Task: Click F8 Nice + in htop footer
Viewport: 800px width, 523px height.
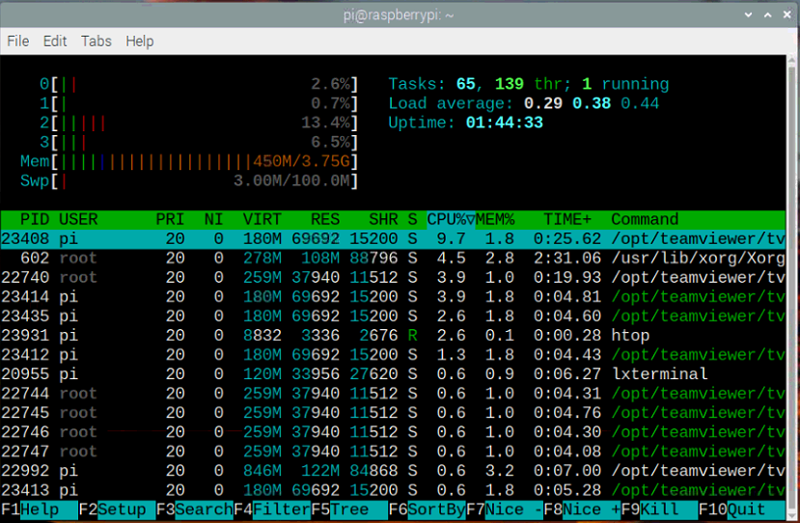Action: (x=582, y=509)
